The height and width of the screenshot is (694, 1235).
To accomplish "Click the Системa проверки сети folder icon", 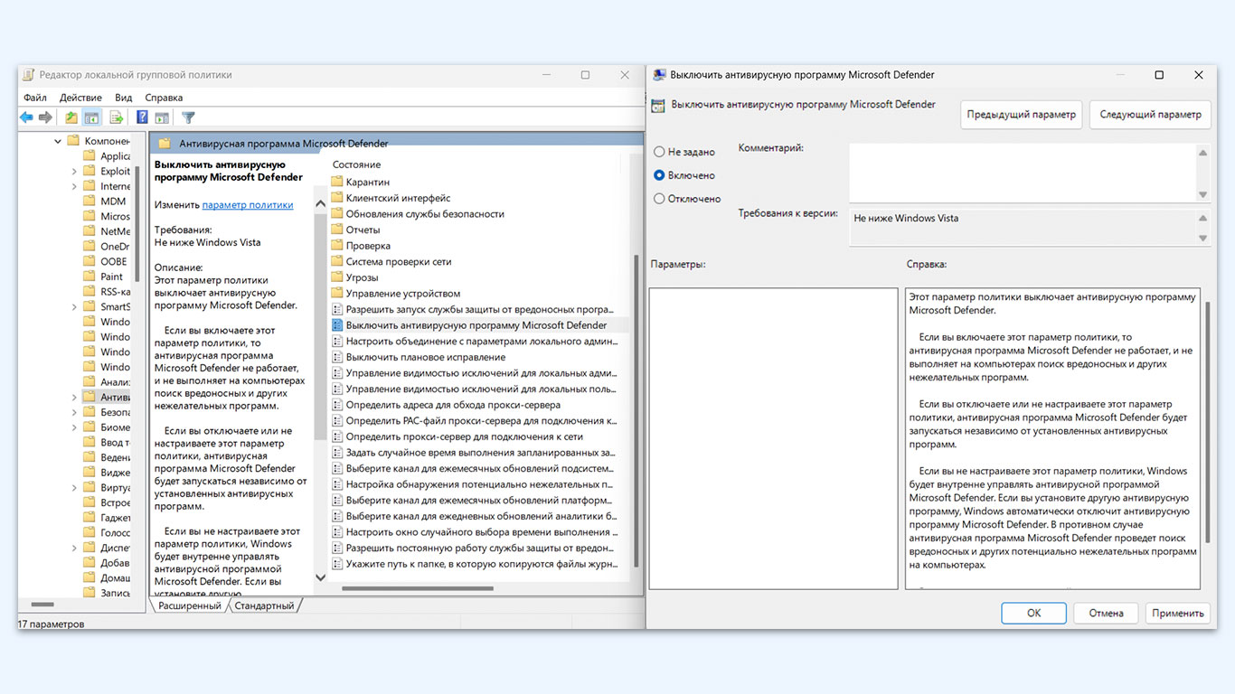I will pyautogui.click(x=337, y=262).
